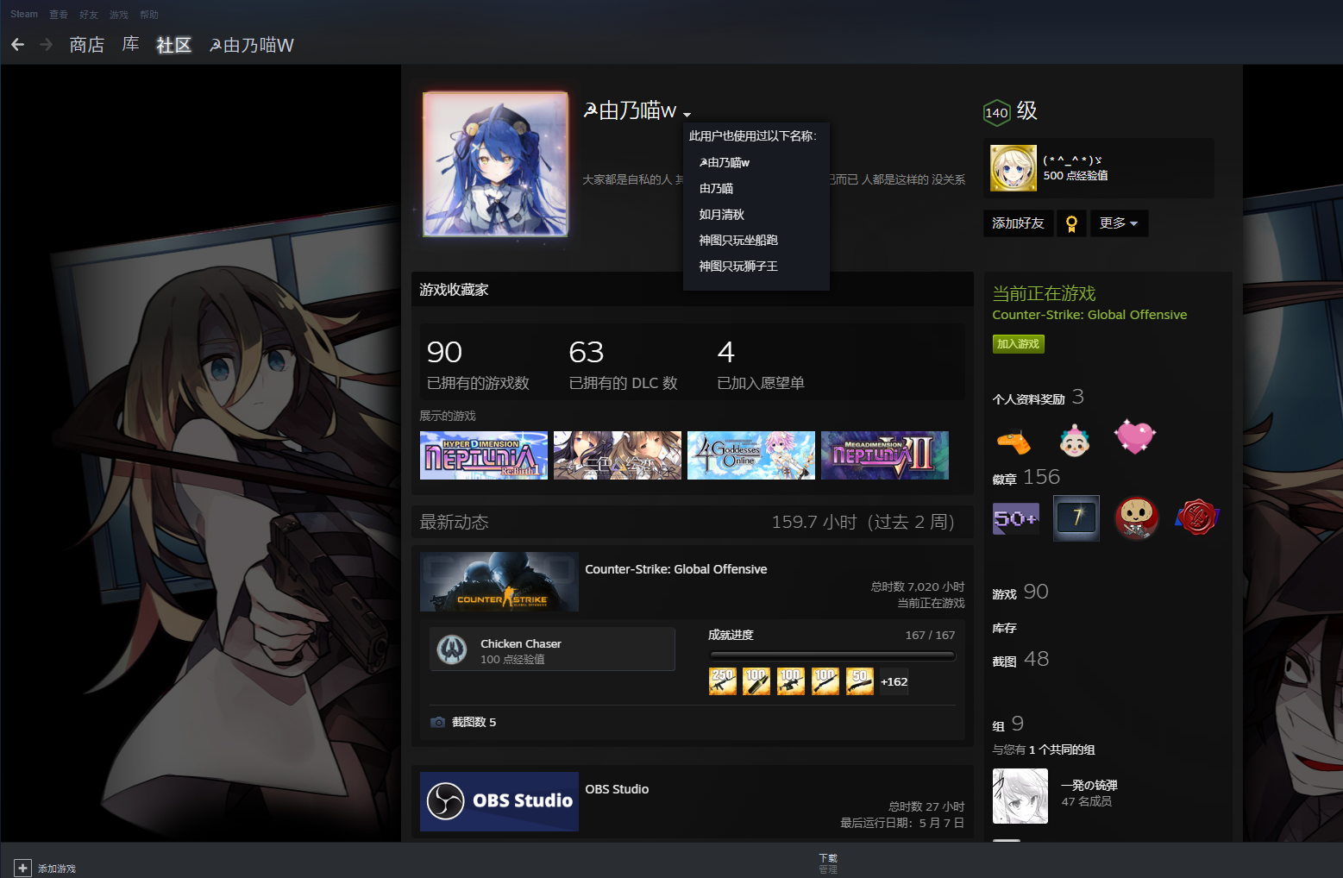Open the 下载 管理 downloads button

(828, 863)
